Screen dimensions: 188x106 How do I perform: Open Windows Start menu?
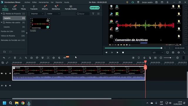[x=5, y=103]
